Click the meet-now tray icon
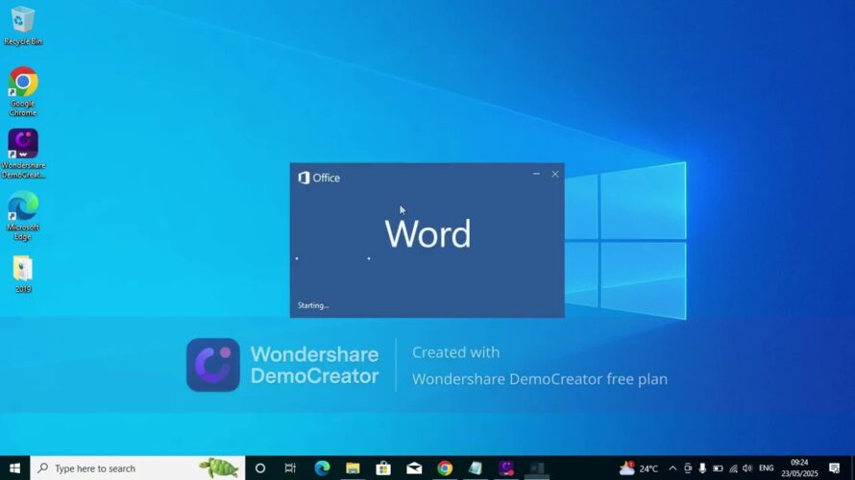 pyautogui.click(x=688, y=468)
